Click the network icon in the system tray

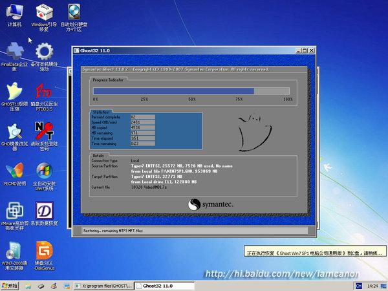click(x=385, y=286)
